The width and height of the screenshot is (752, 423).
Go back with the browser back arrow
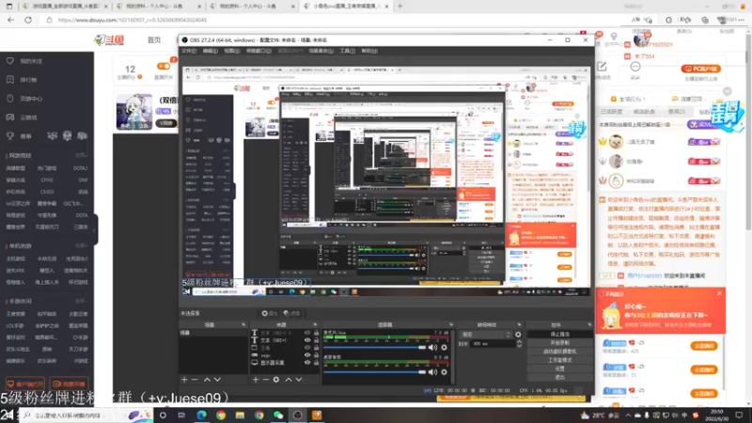(x=10, y=20)
